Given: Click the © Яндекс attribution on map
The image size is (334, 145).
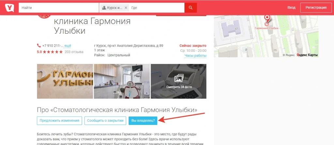Looking at the screenshot, I should 289,55.
